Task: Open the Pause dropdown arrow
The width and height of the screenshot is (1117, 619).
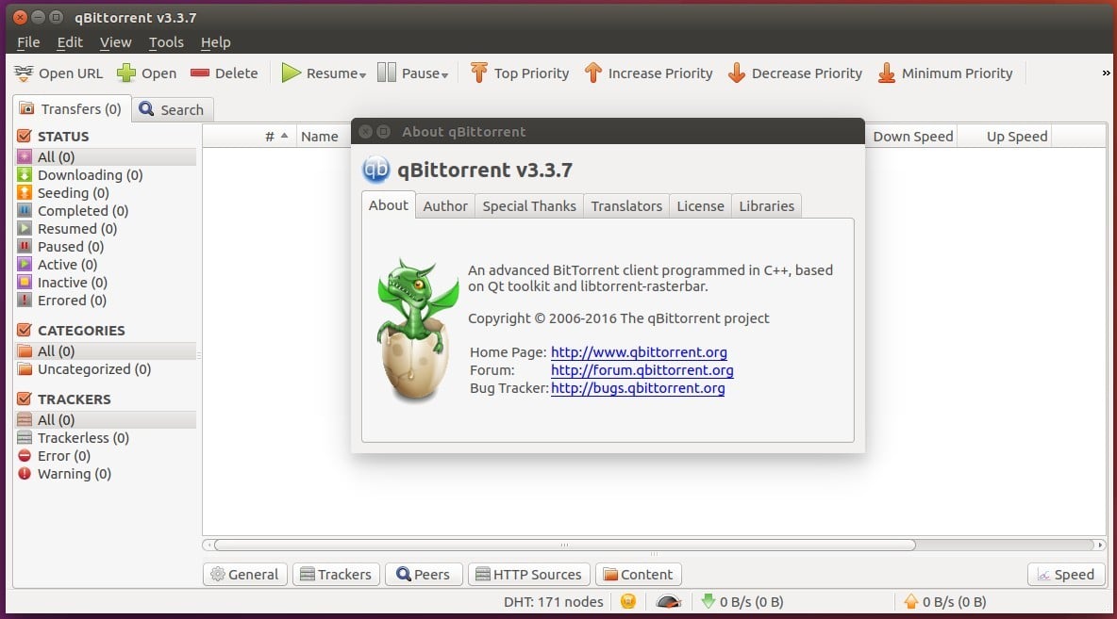Action: click(x=444, y=74)
